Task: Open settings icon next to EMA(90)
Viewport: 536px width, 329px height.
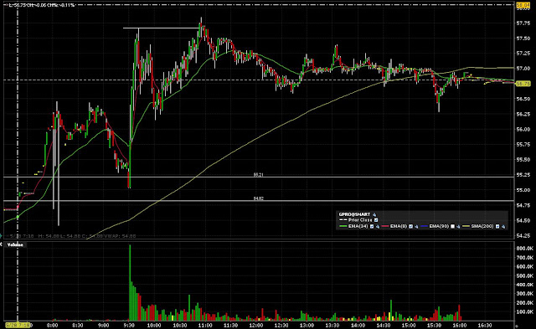Action: (x=458, y=227)
